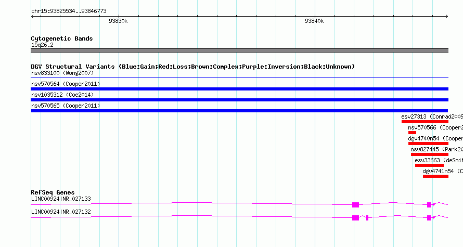
Task: Select the Cytogenetic Bands track title
Action: (62, 38)
